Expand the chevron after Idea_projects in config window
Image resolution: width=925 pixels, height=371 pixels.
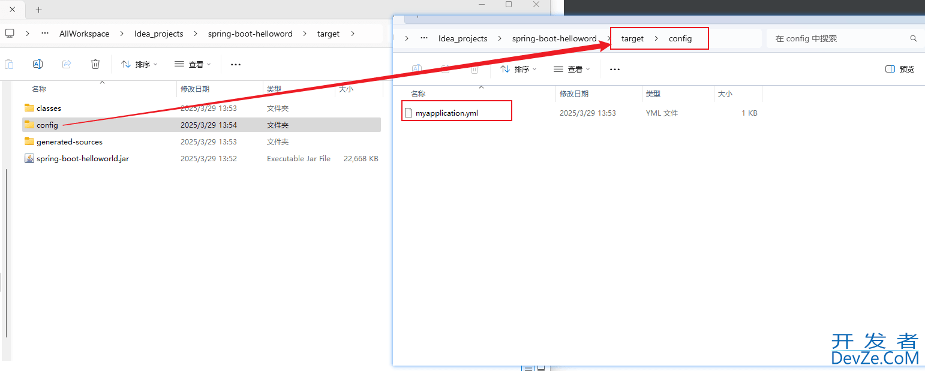point(500,38)
